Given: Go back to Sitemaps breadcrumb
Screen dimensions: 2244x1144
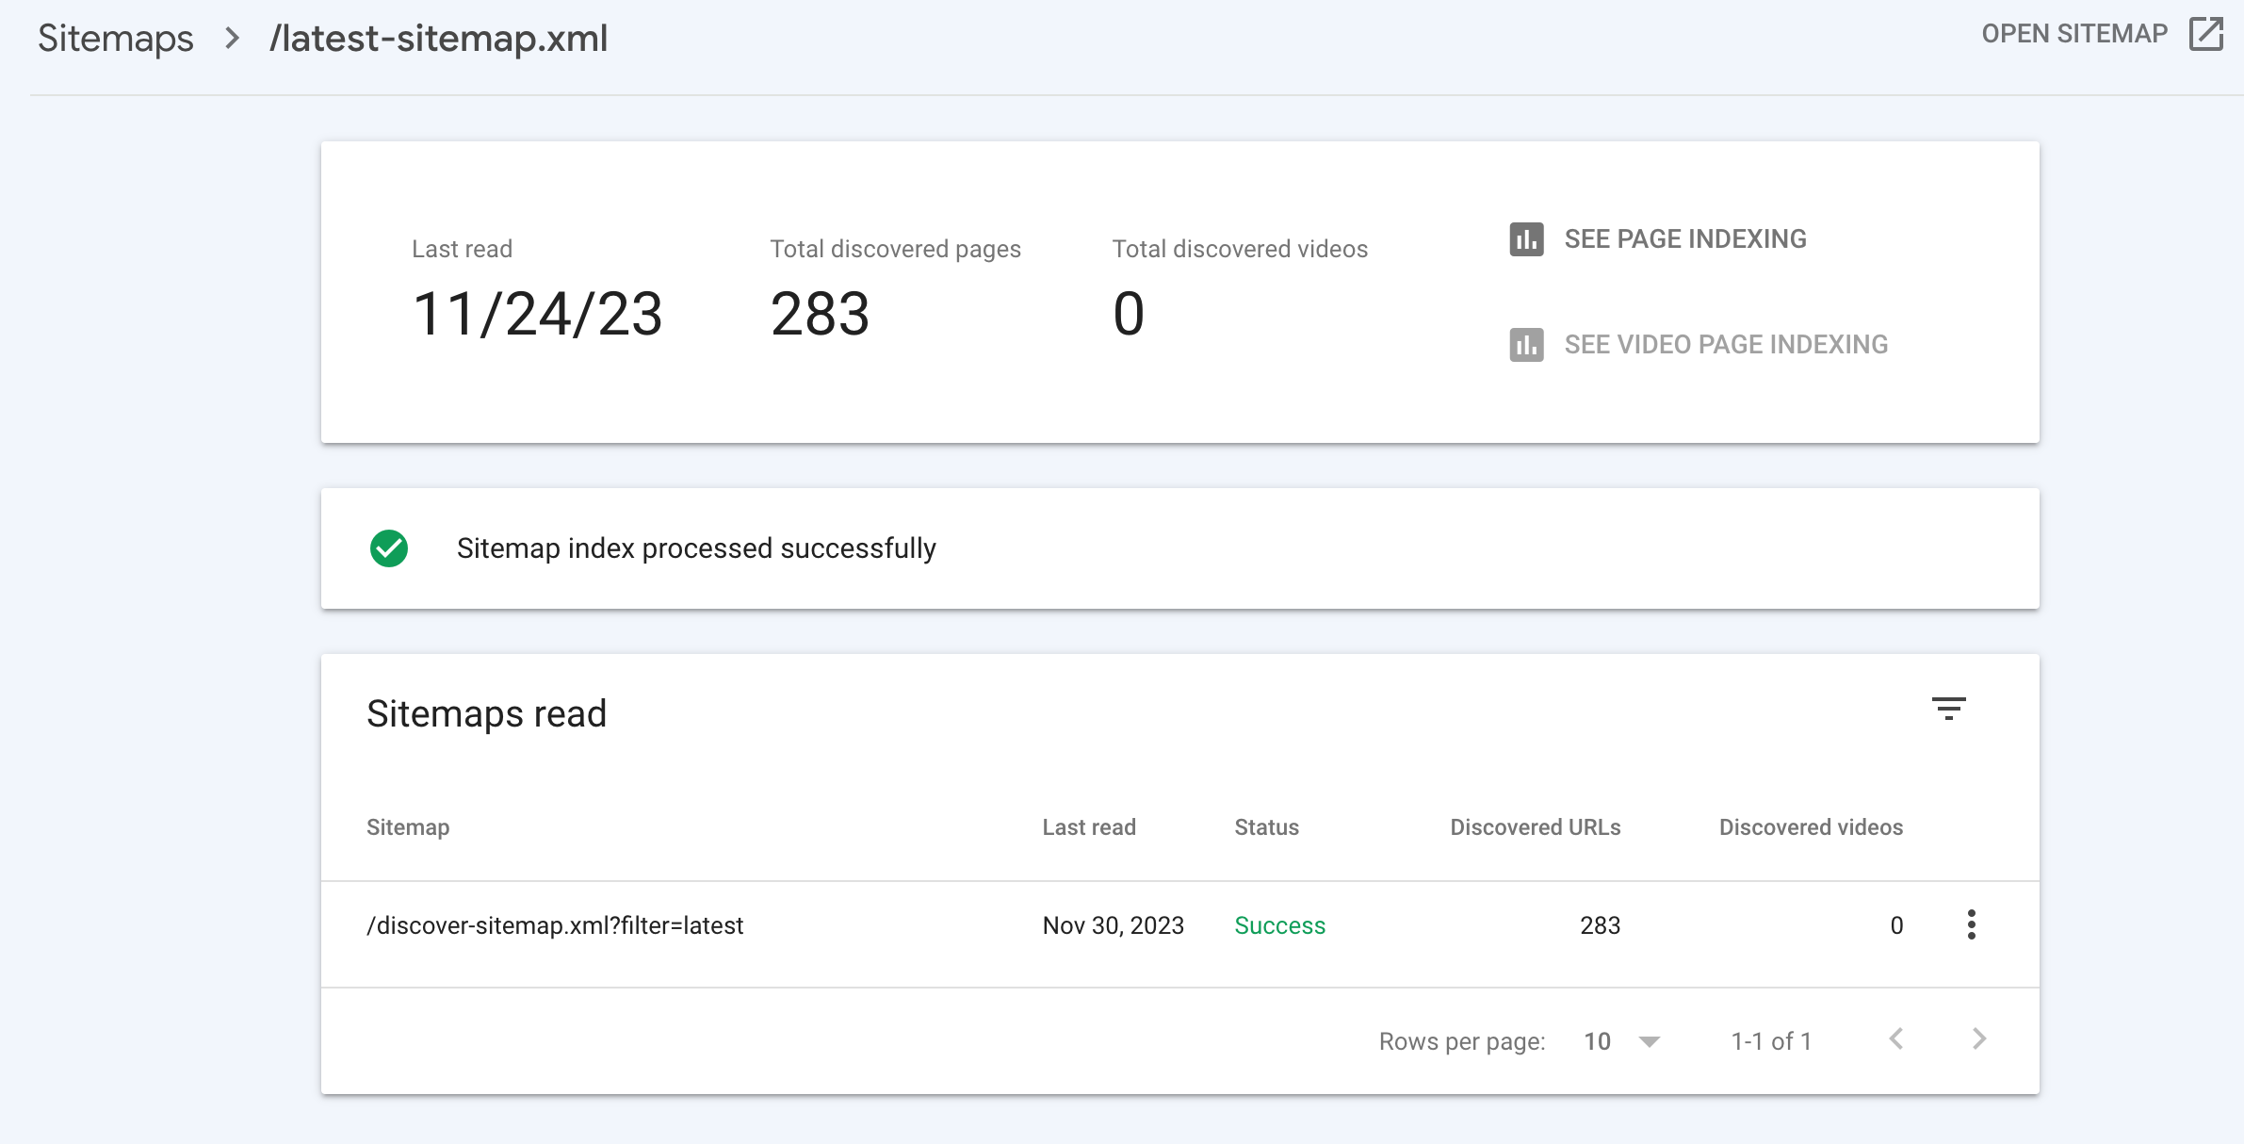Looking at the screenshot, I should coord(116,39).
